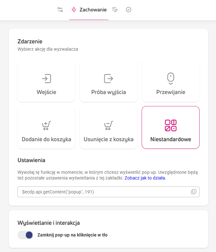
Task: Select the Przewijanie scroll trigger card
Action: click(170, 81)
